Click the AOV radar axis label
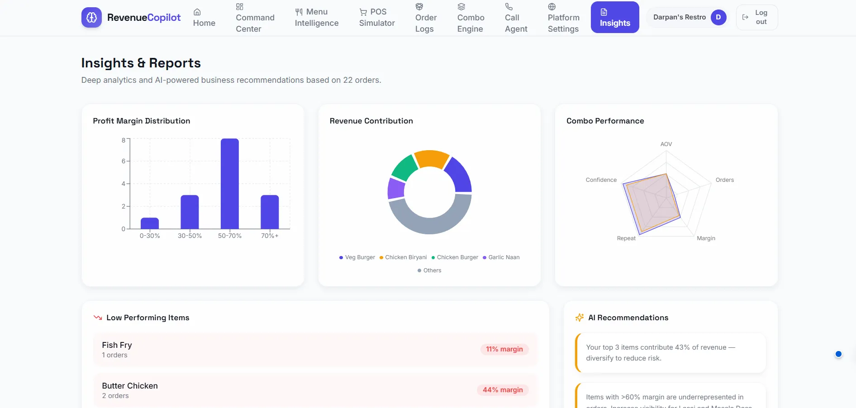Image resolution: width=856 pixels, height=408 pixels. tap(666, 144)
